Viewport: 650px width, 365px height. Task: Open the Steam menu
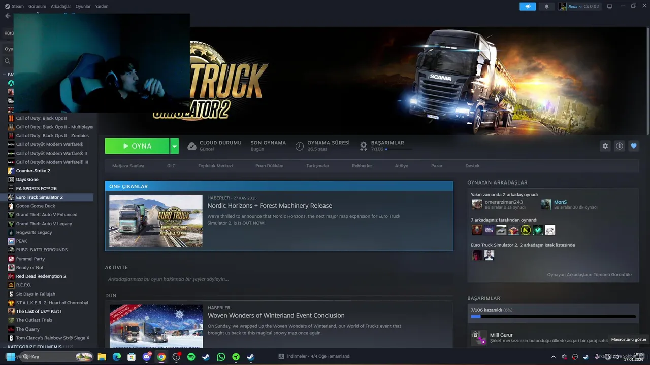click(14, 6)
